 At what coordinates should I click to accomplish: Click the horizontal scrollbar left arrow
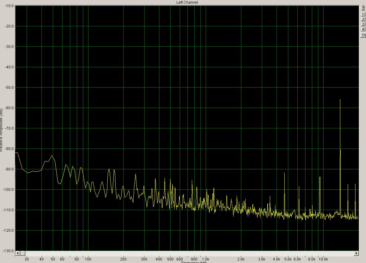(x=18, y=253)
